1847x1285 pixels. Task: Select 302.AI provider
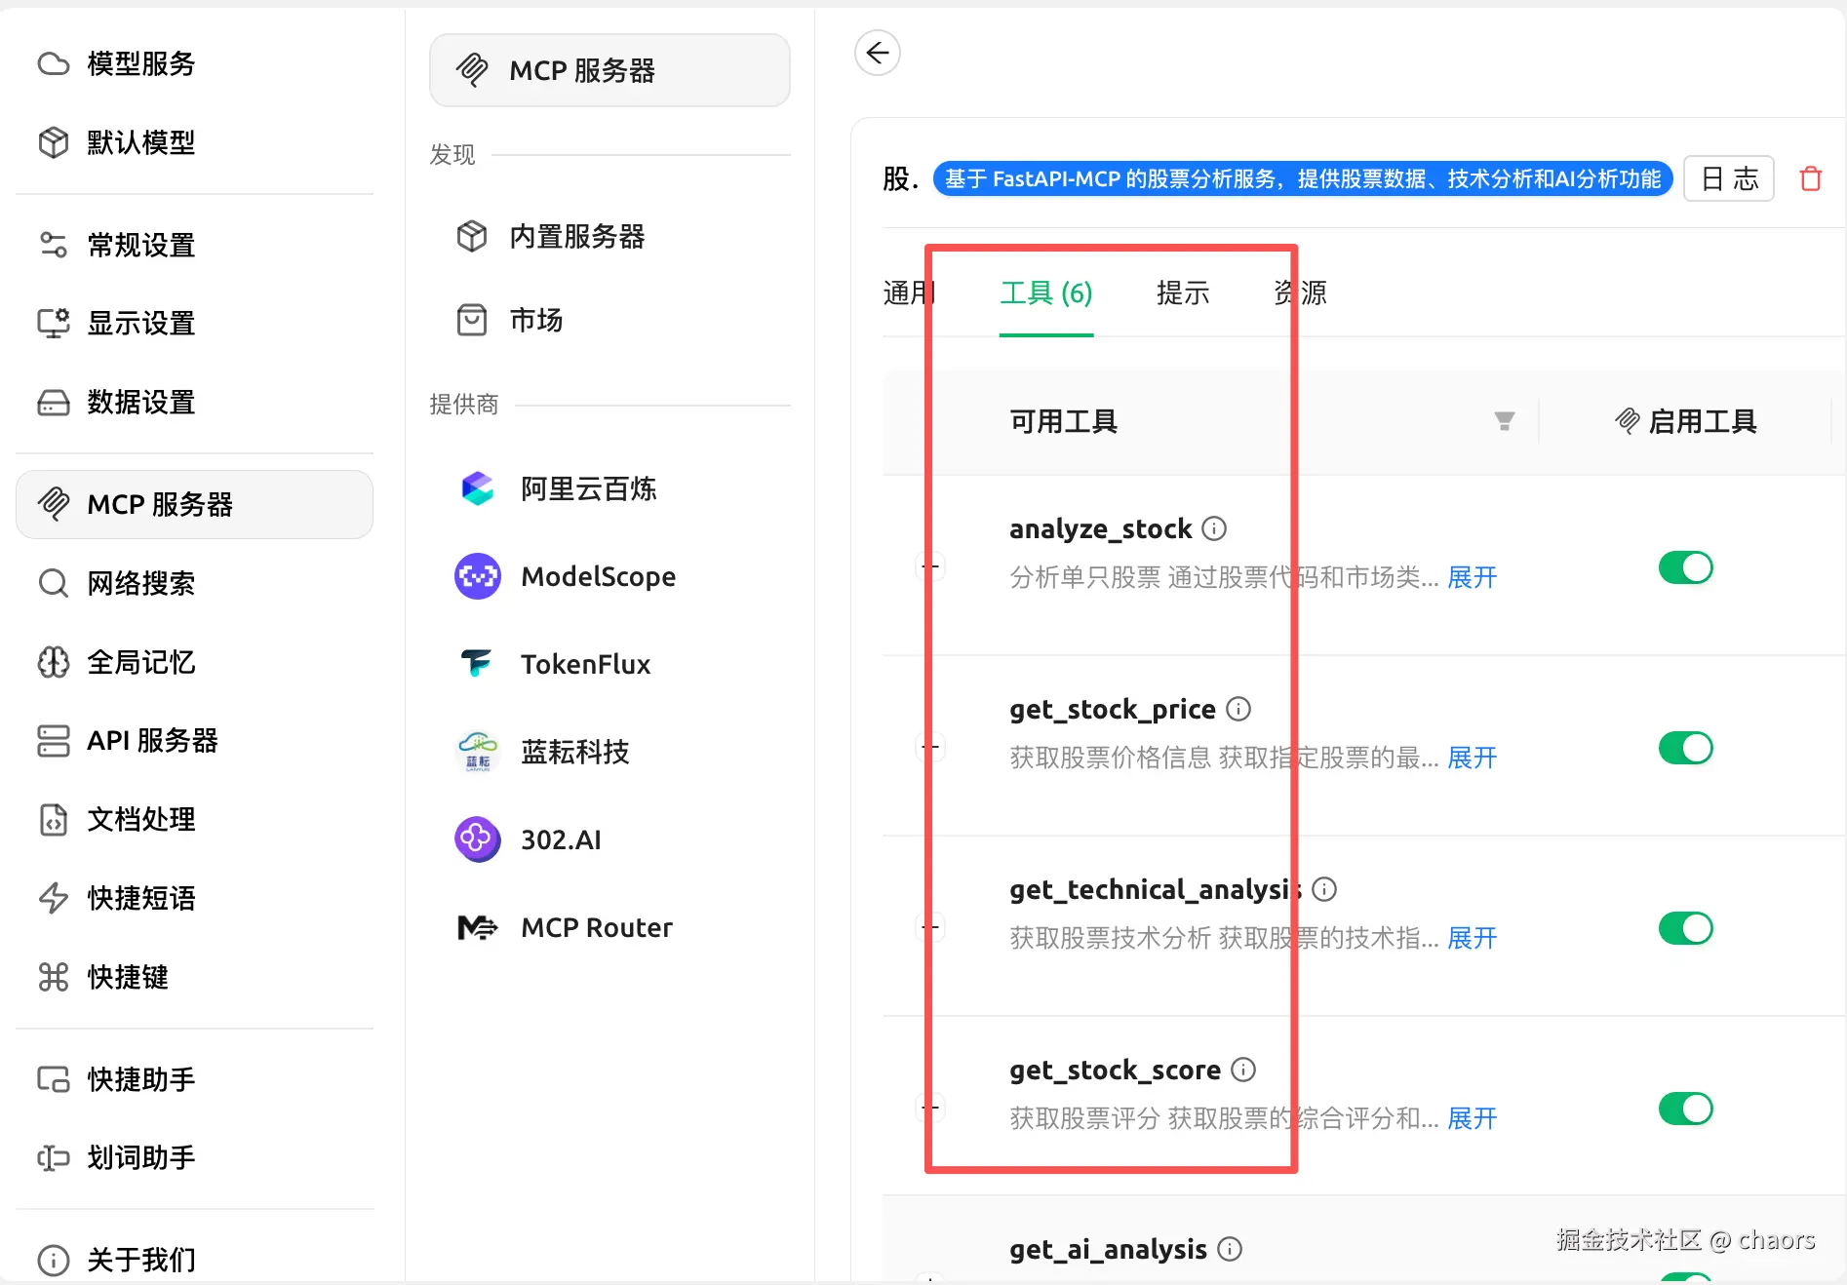609,839
